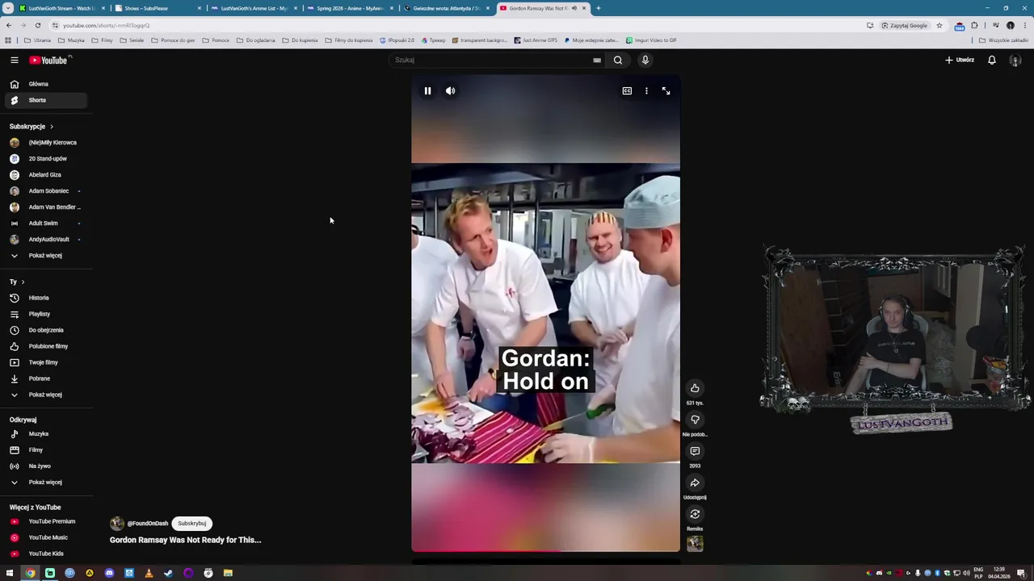Go to Główna in sidebar
This screenshot has height=581, width=1034.
tap(45, 84)
